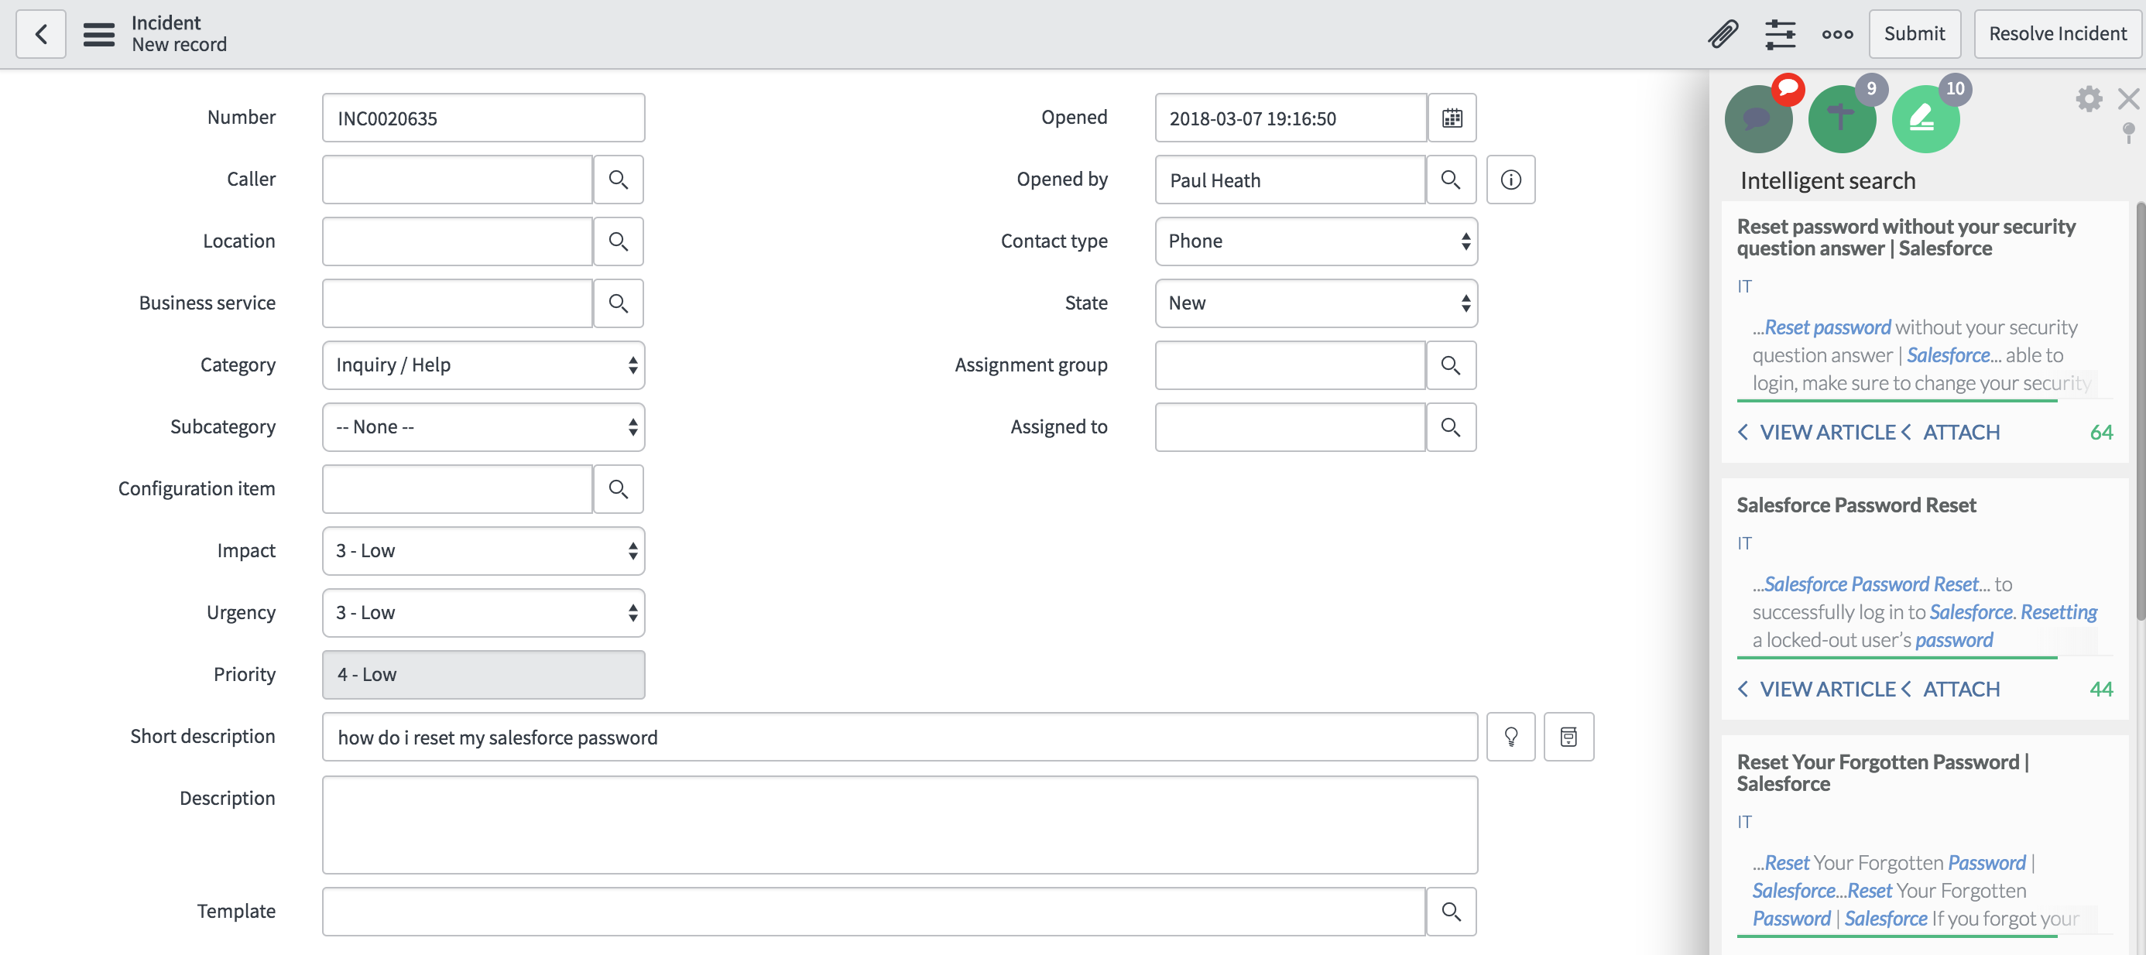This screenshot has width=2146, height=955.
Task: Pin the Intelligent search sidebar
Action: coord(2127,132)
